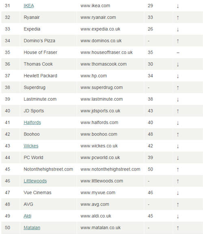This screenshot has width=203, height=234.
Task: Click the down arrow in IKEA row
Action: coord(178,6)
